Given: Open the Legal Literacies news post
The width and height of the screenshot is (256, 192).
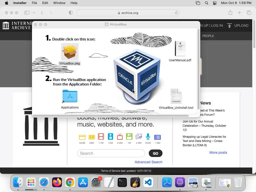Looking at the screenshot, I should coord(204,141).
